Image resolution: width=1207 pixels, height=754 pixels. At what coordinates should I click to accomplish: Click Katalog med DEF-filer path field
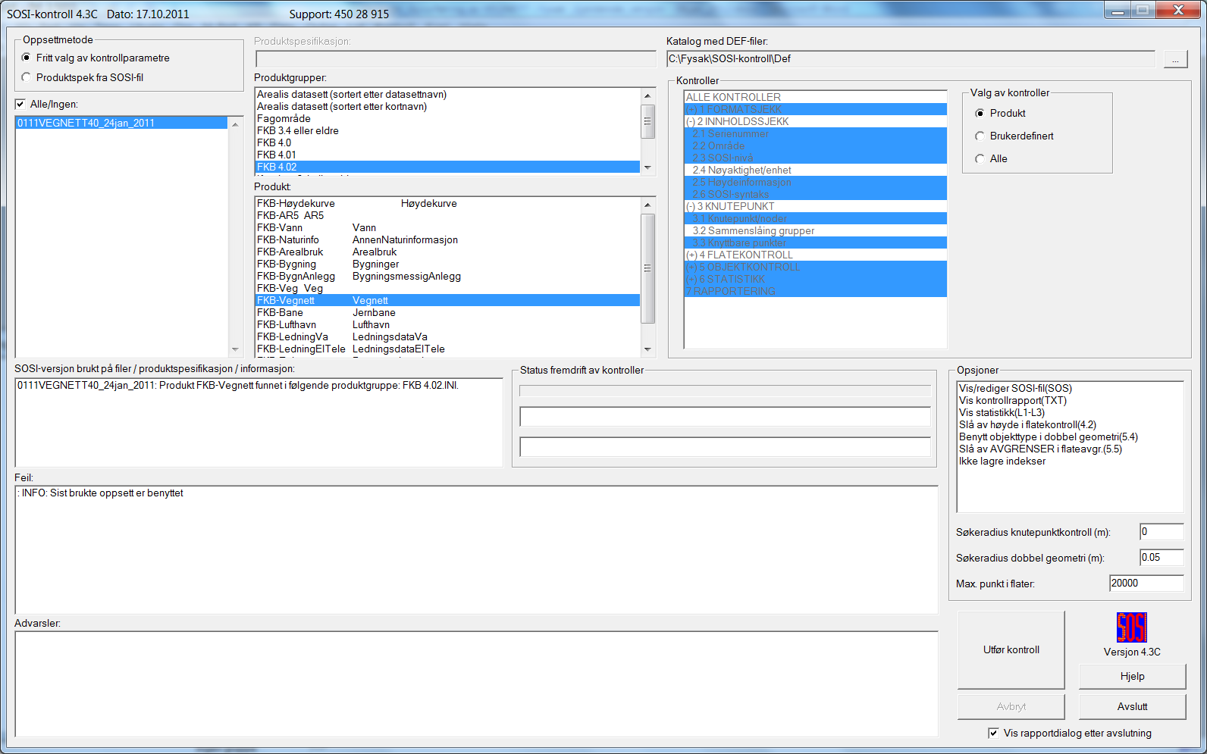(911, 59)
